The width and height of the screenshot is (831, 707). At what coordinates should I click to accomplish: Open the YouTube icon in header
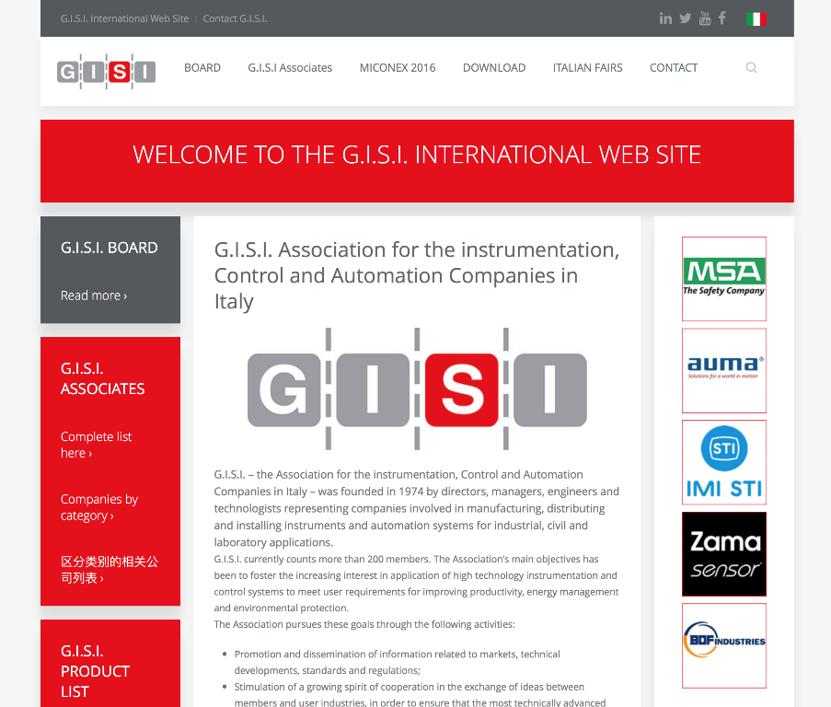click(705, 18)
